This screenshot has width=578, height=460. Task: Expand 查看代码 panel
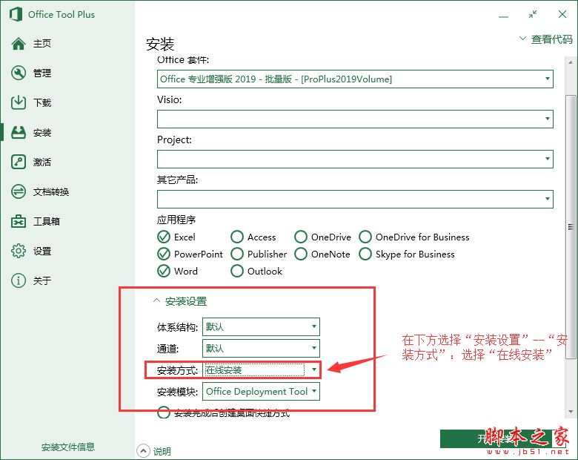546,39
